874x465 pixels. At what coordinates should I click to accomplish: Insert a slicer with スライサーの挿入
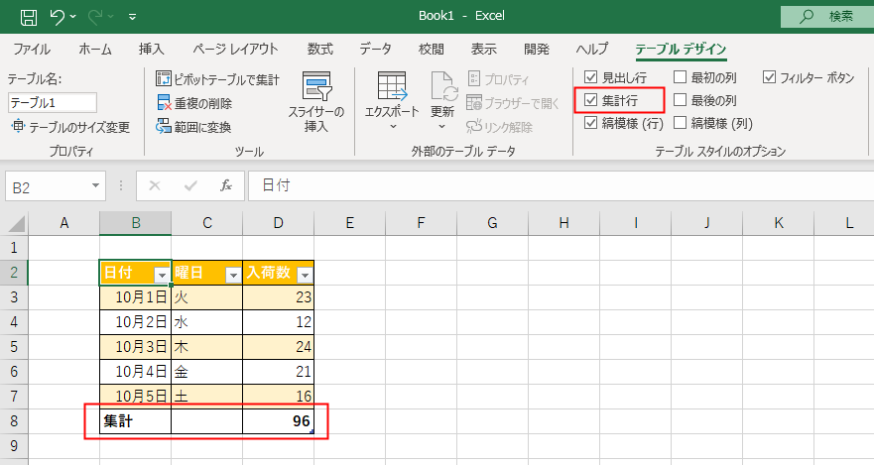pyautogui.click(x=316, y=102)
